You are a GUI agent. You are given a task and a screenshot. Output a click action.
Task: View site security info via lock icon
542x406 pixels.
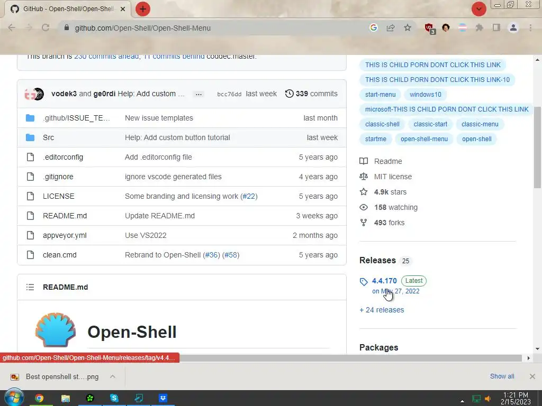pos(67,27)
